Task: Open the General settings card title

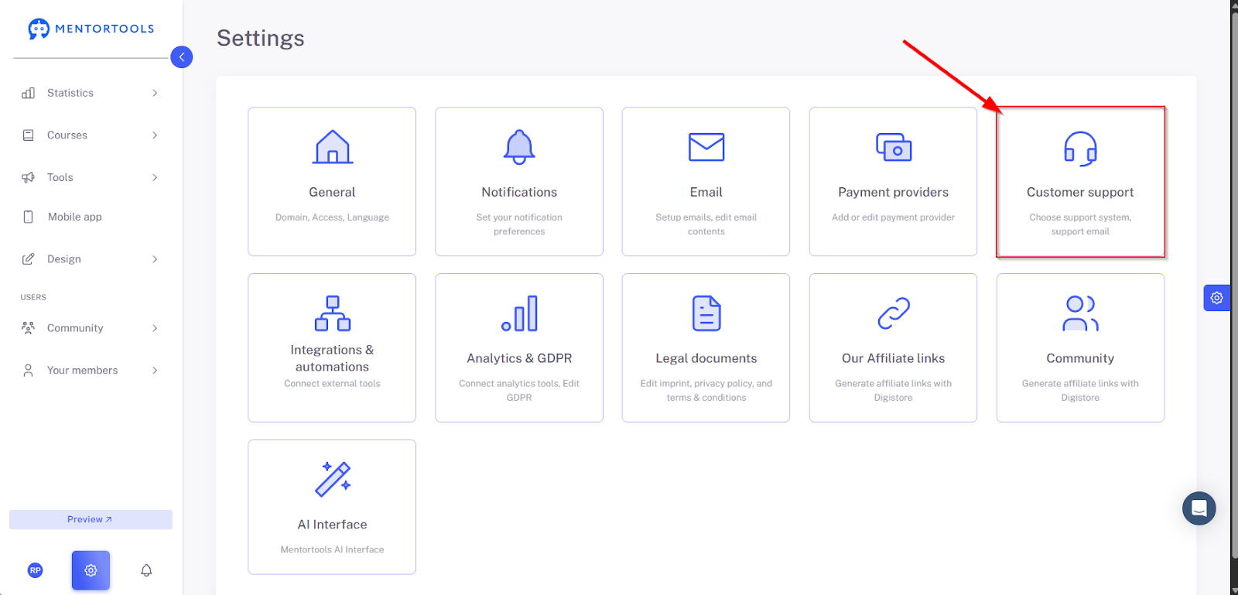Action: pyautogui.click(x=332, y=192)
